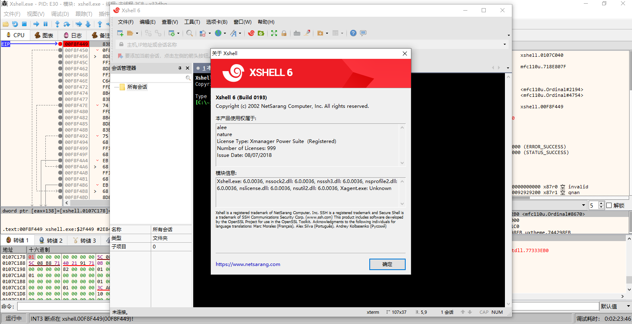Toggle full screen mode icon in Xshell
The height and width of the screenshot is (324, 632).
pos(274,33)
